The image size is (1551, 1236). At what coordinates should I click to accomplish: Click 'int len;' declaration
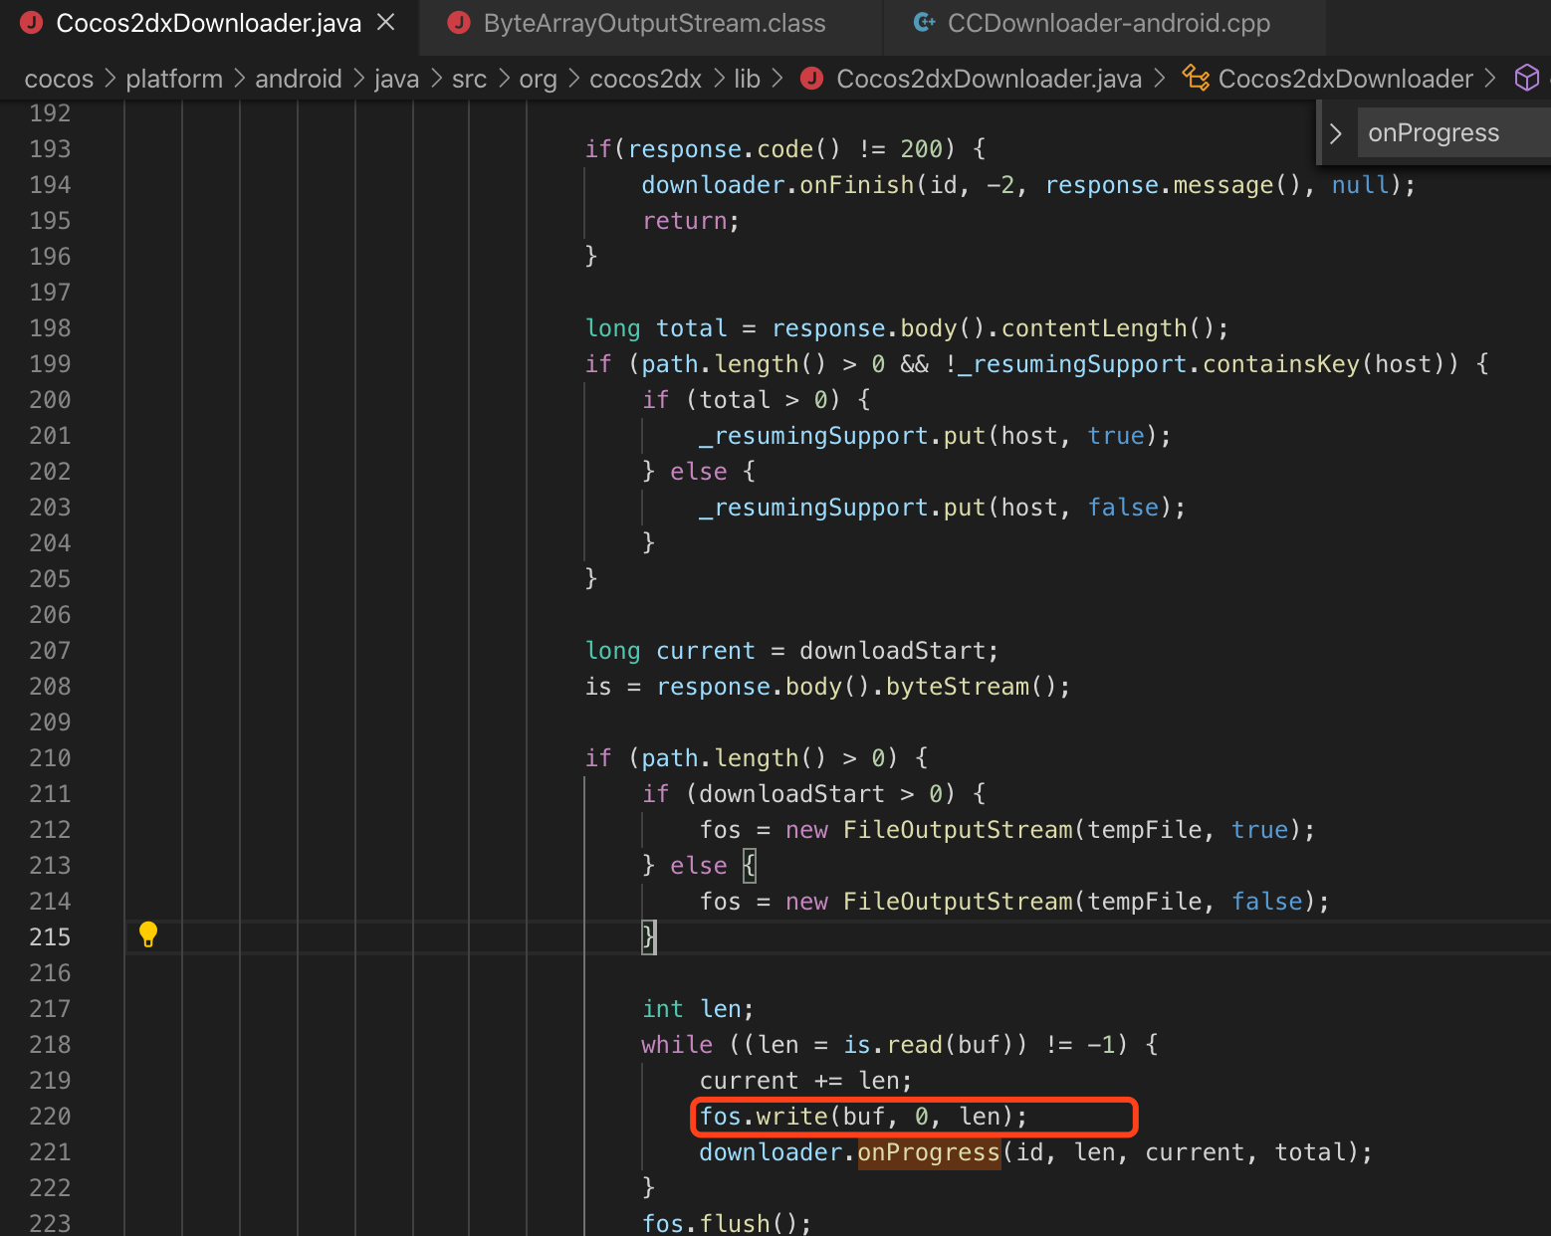tap(698, 1009)
